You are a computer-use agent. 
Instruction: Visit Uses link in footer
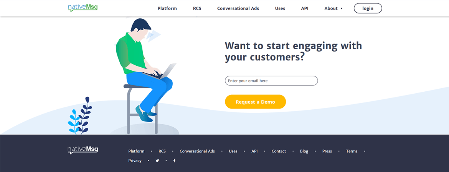pos(233,151)
